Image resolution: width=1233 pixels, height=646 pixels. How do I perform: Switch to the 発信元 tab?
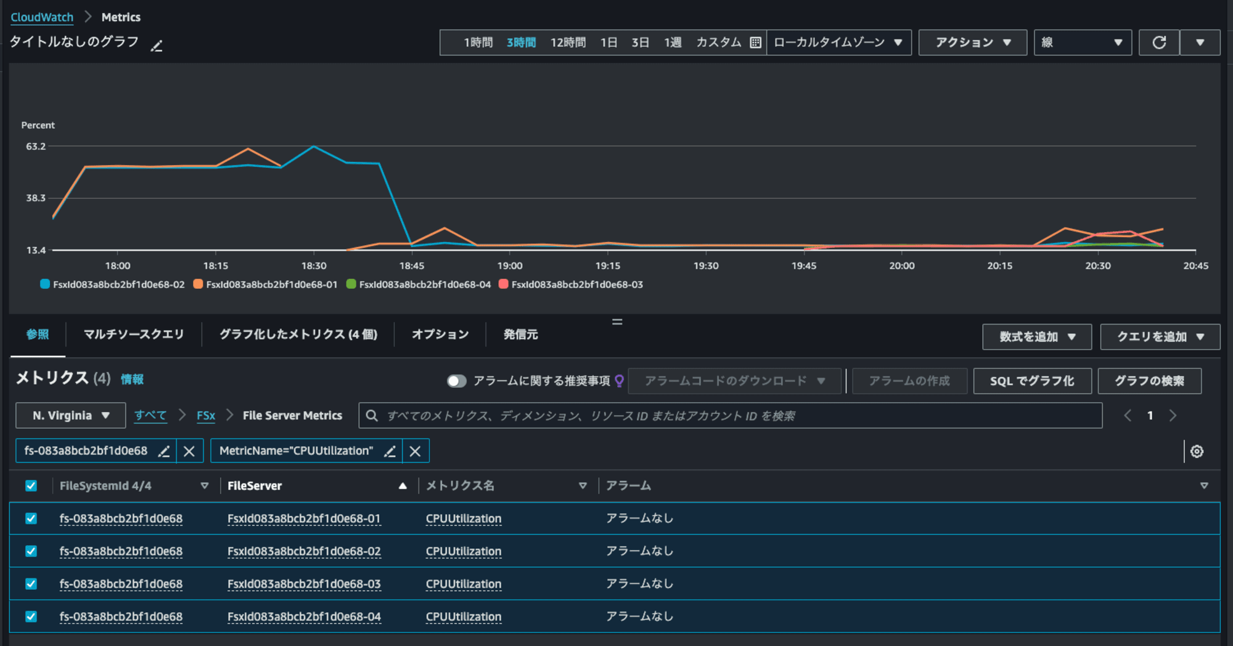521,334
